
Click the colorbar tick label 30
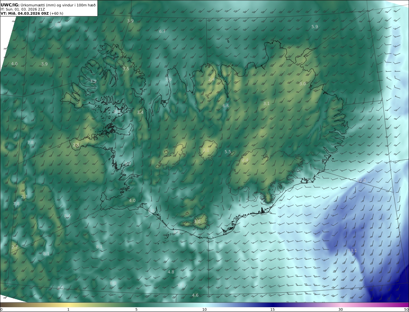341,309
